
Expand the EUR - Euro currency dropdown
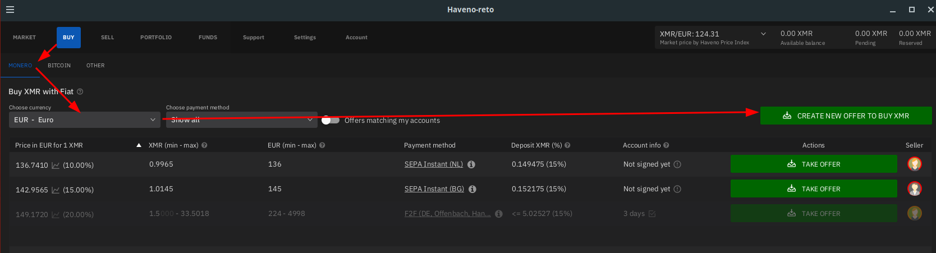click(x=85, y=119)
